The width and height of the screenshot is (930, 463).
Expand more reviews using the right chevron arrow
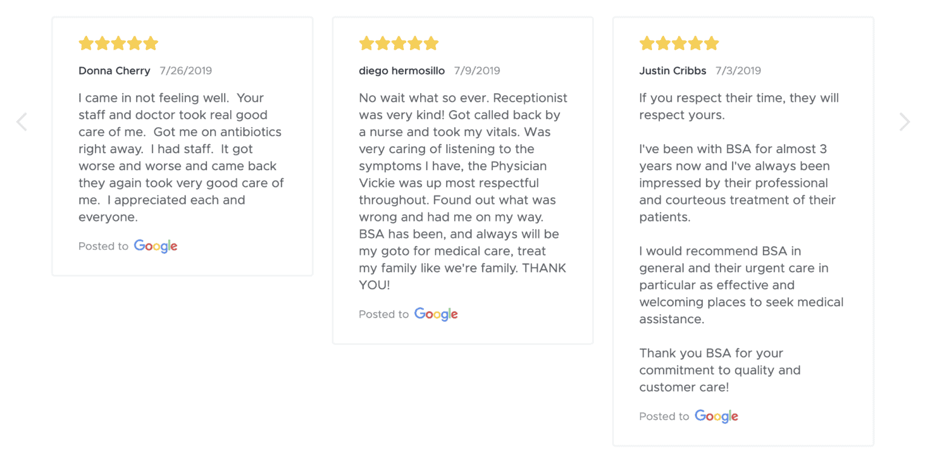(x=905, y=121)
